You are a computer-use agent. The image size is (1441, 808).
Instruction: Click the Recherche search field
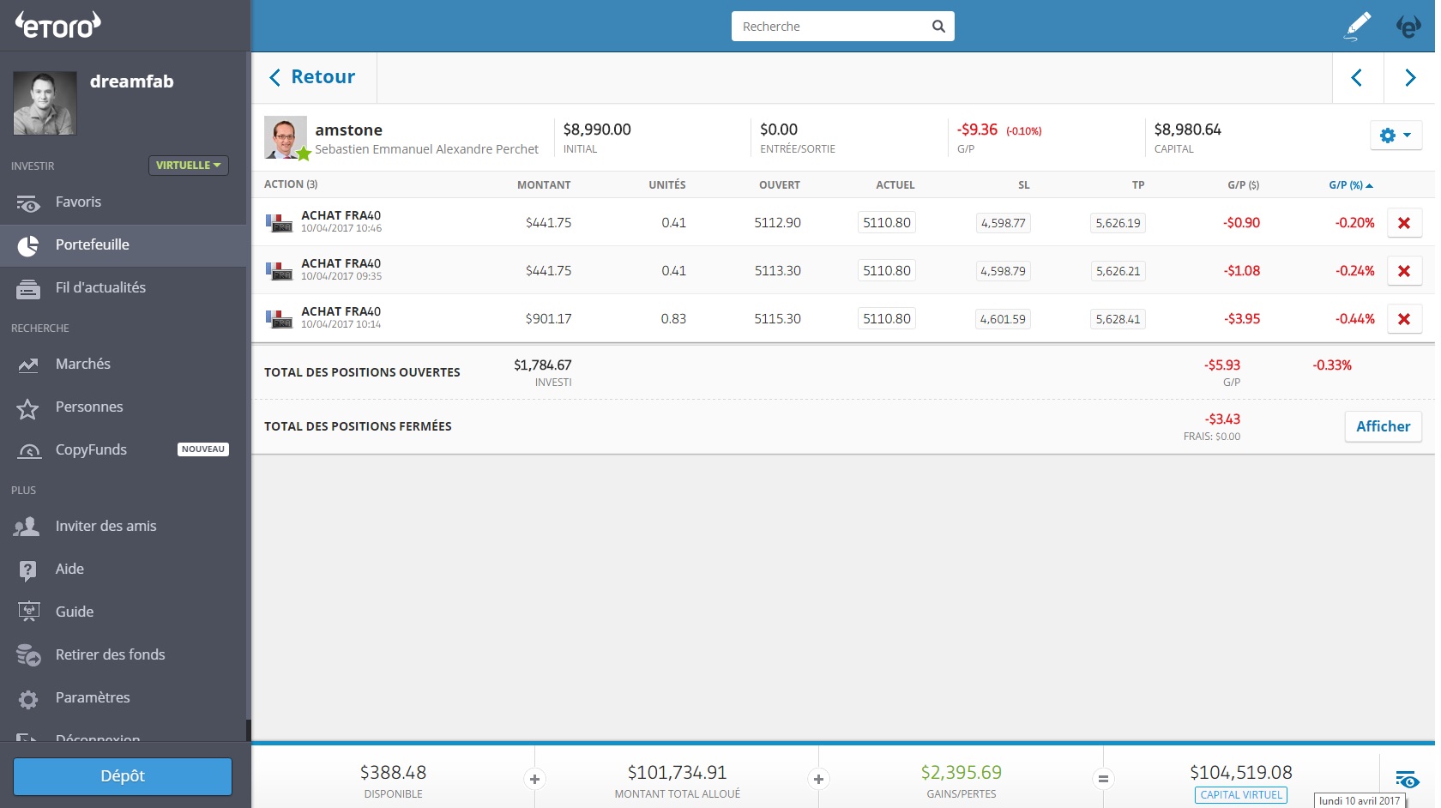[x=830, y=27]
